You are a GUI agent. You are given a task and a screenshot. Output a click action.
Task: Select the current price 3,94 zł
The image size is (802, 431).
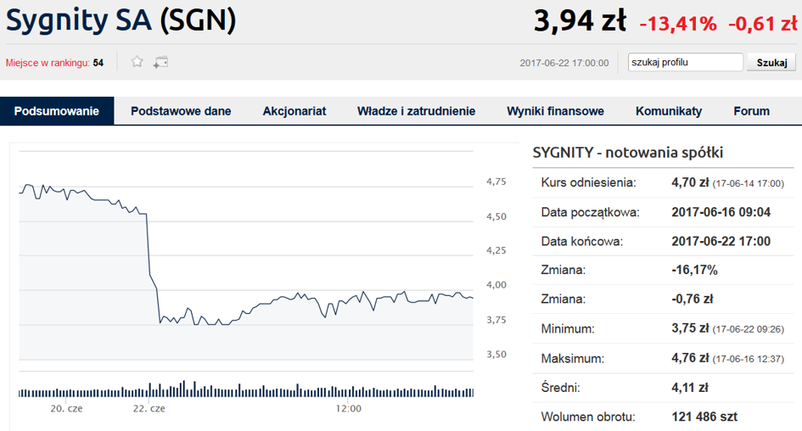[x=580, y=21]
